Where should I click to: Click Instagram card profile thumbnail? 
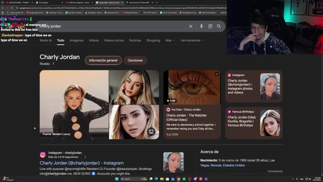(x=270, y=86)
